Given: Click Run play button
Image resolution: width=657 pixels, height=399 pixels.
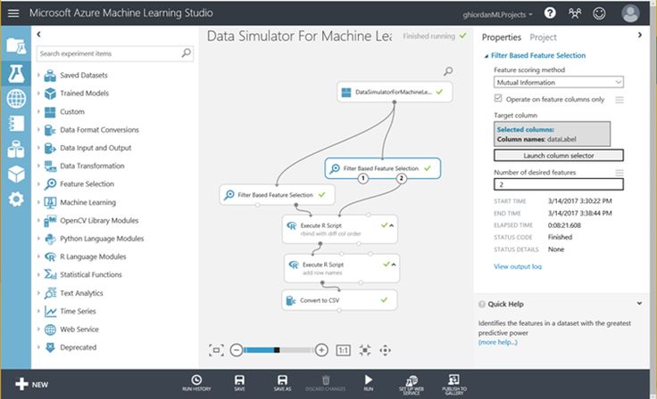Looking at the screenshot, I should click(369, 383).
